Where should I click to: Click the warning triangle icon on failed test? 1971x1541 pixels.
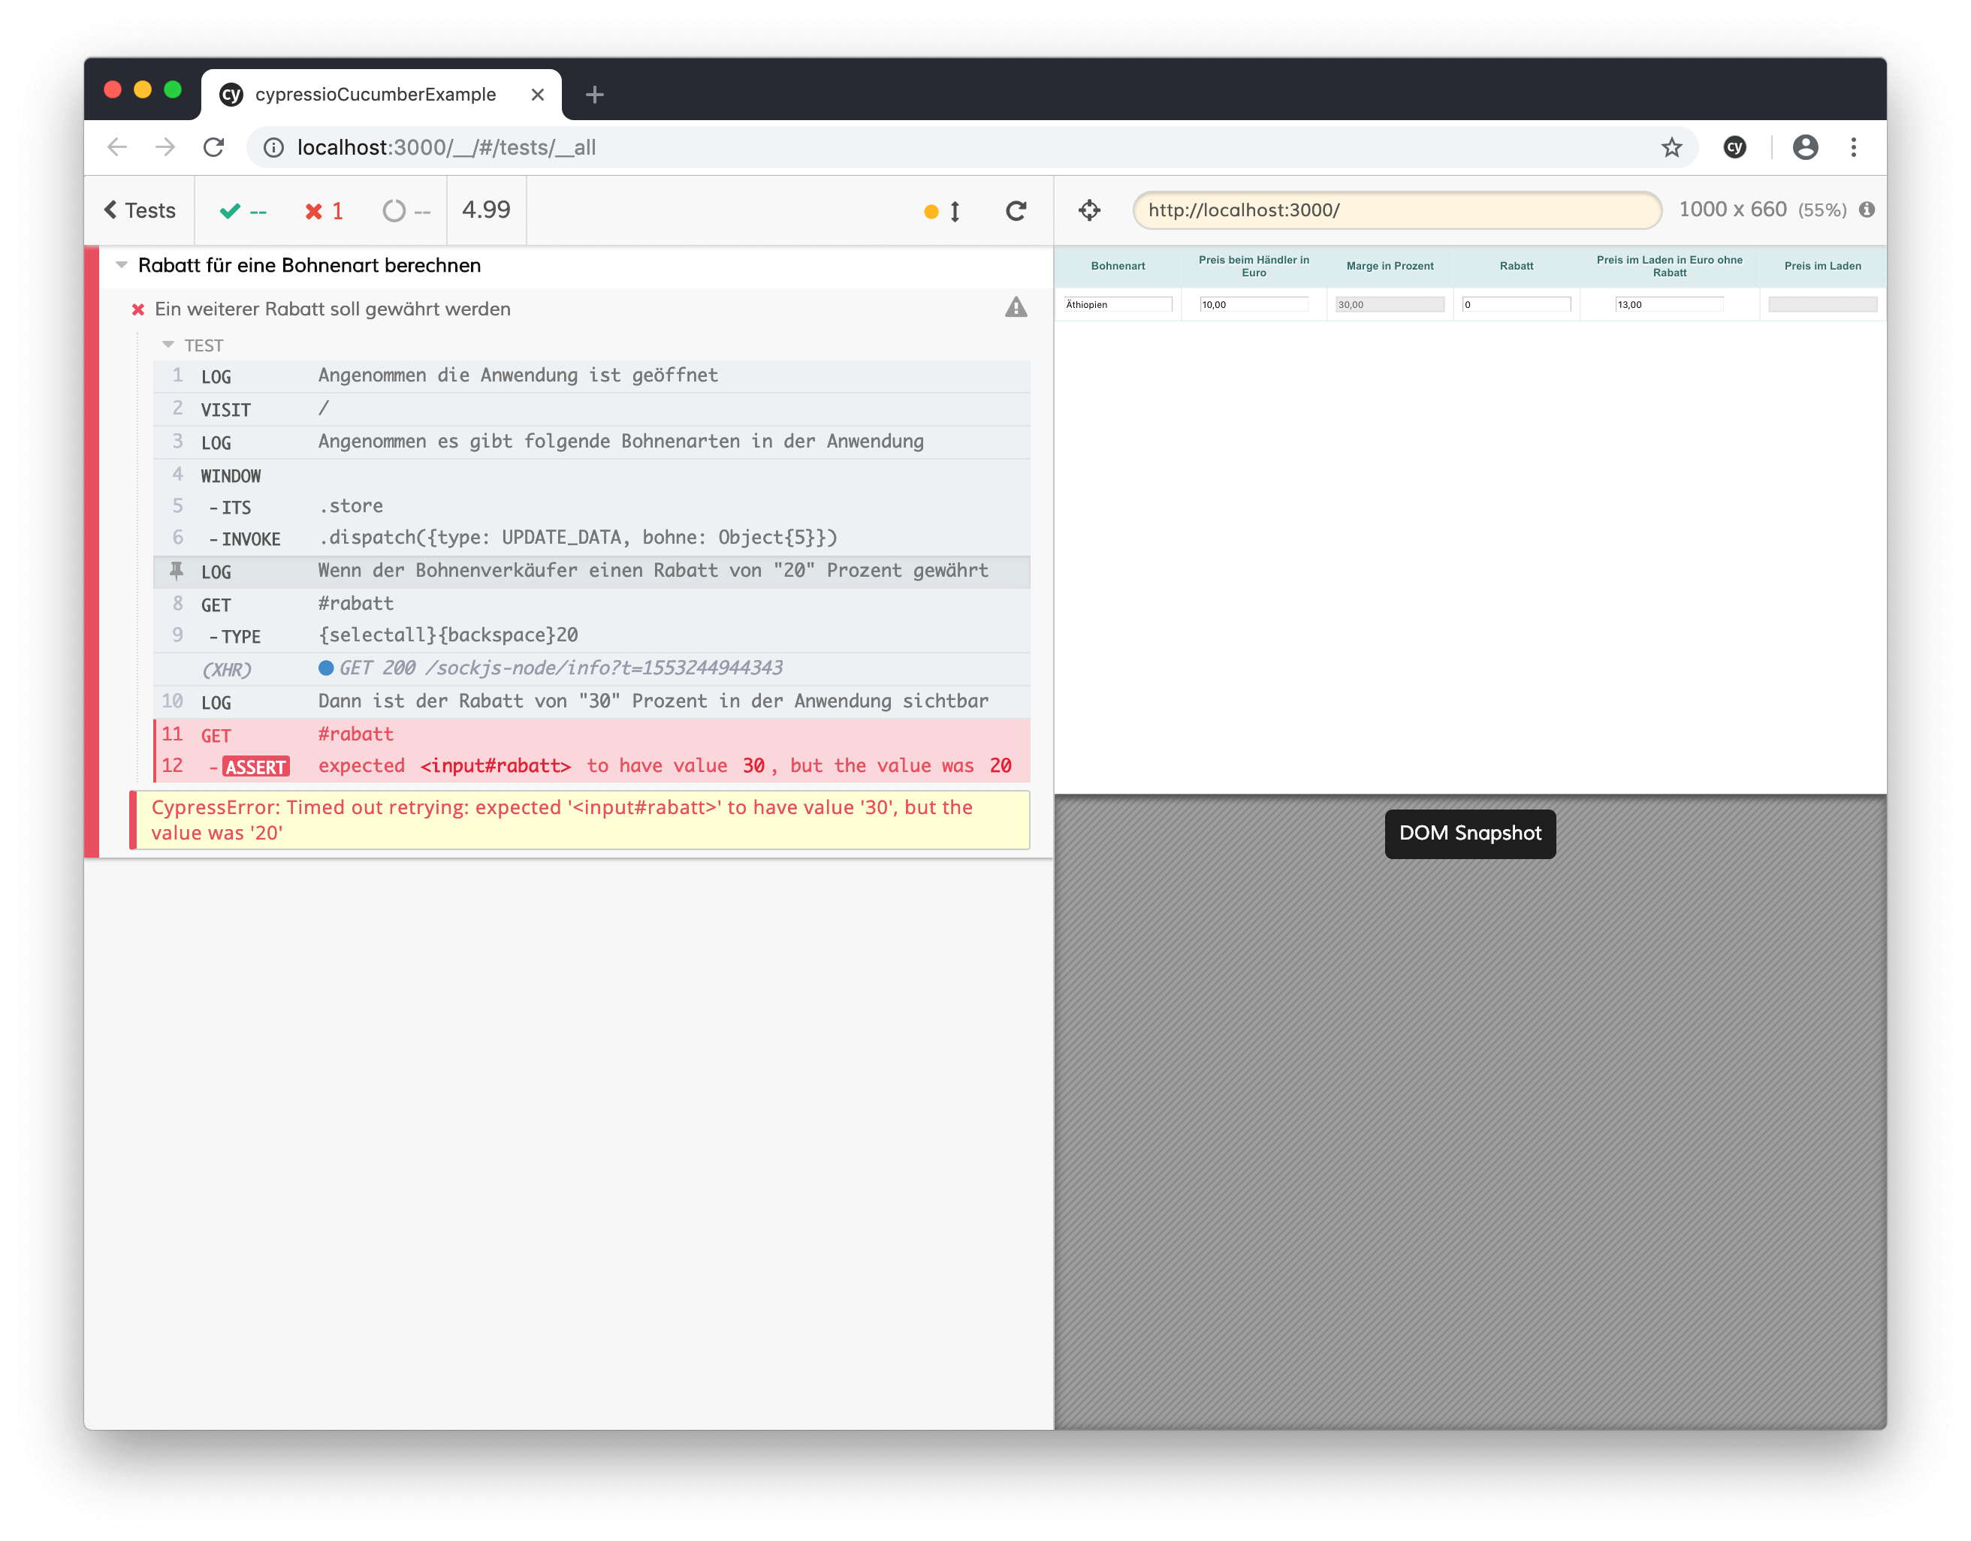[1016, 308]
